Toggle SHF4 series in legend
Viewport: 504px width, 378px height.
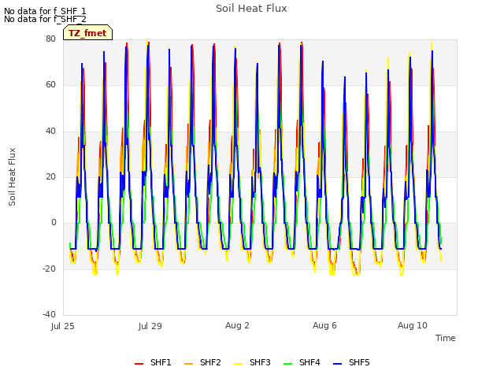(x=302, y=362)
